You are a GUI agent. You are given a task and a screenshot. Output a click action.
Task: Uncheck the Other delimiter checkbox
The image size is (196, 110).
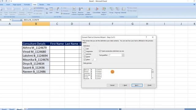85,60
